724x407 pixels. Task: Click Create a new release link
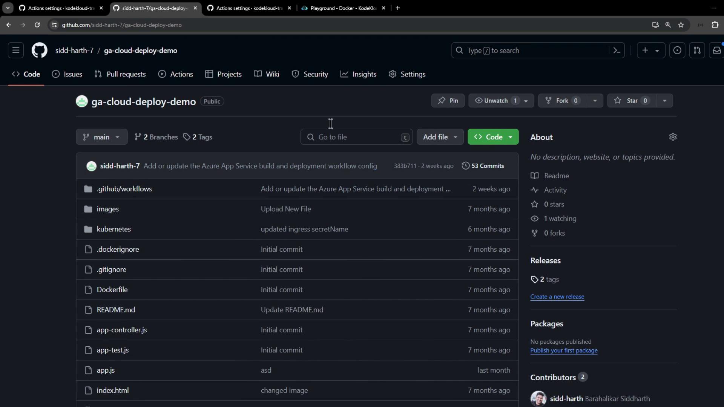click(557, 297)
